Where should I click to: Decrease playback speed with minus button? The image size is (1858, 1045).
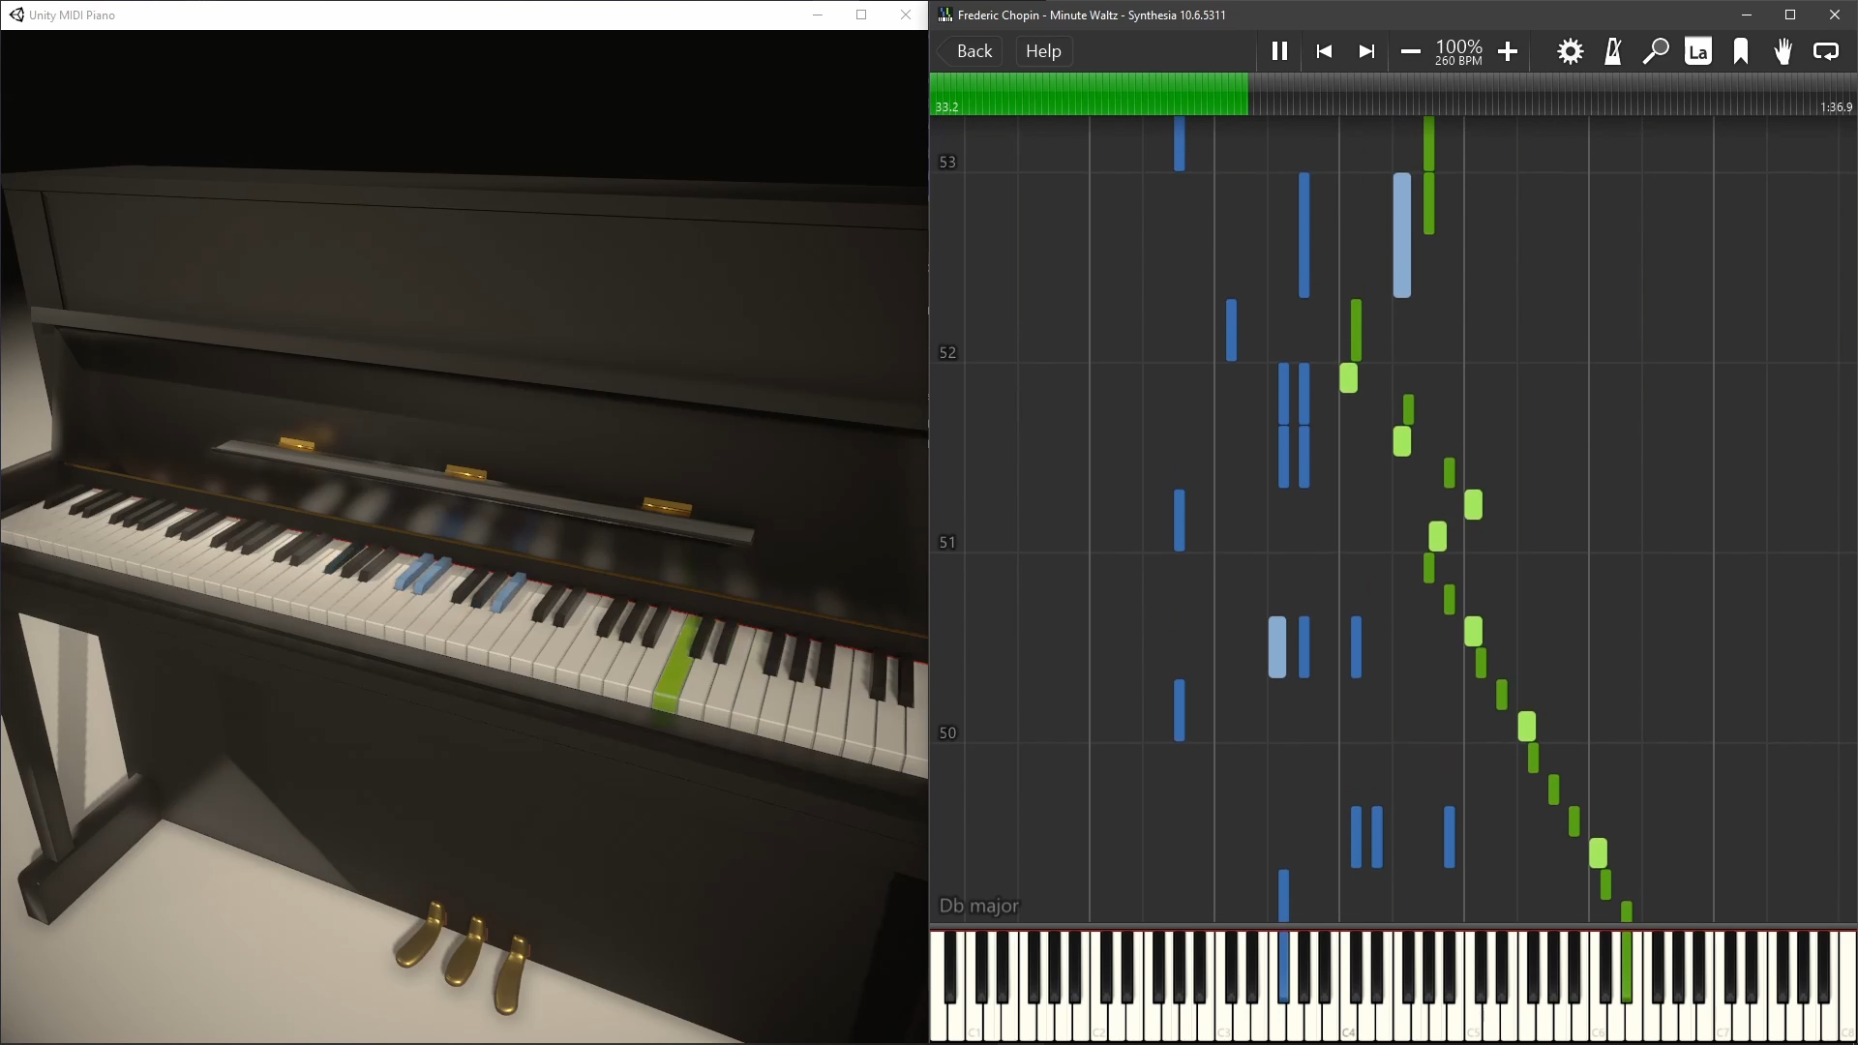pyautogui.click(x=1410, y=51)
